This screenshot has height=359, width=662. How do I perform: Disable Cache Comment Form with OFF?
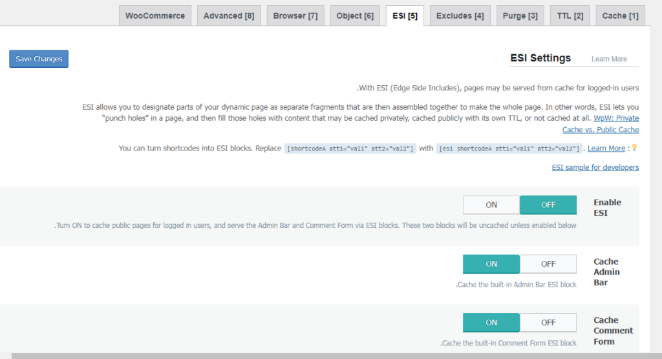click(x=548, y=323)
